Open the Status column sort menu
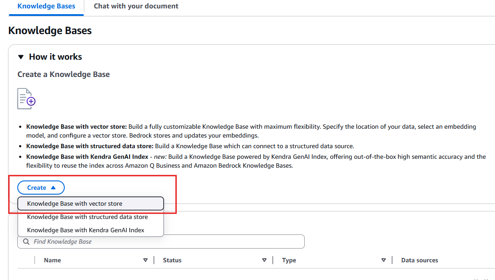The width and height of the screenshot is (495, 280). tap(265, 260)
